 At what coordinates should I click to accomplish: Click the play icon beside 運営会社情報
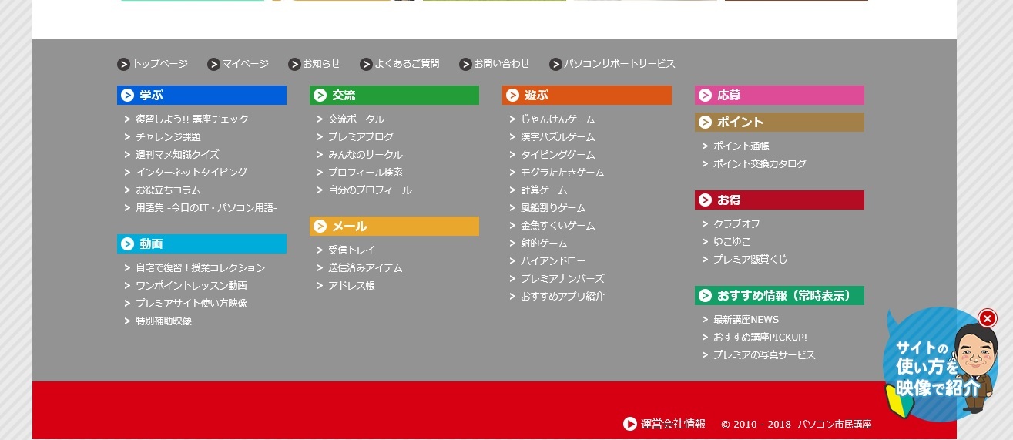[630, 424]
